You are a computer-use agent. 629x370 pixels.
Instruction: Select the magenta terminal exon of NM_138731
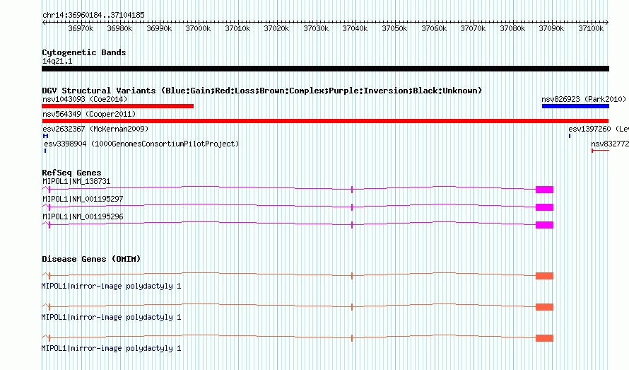[544, 190]
